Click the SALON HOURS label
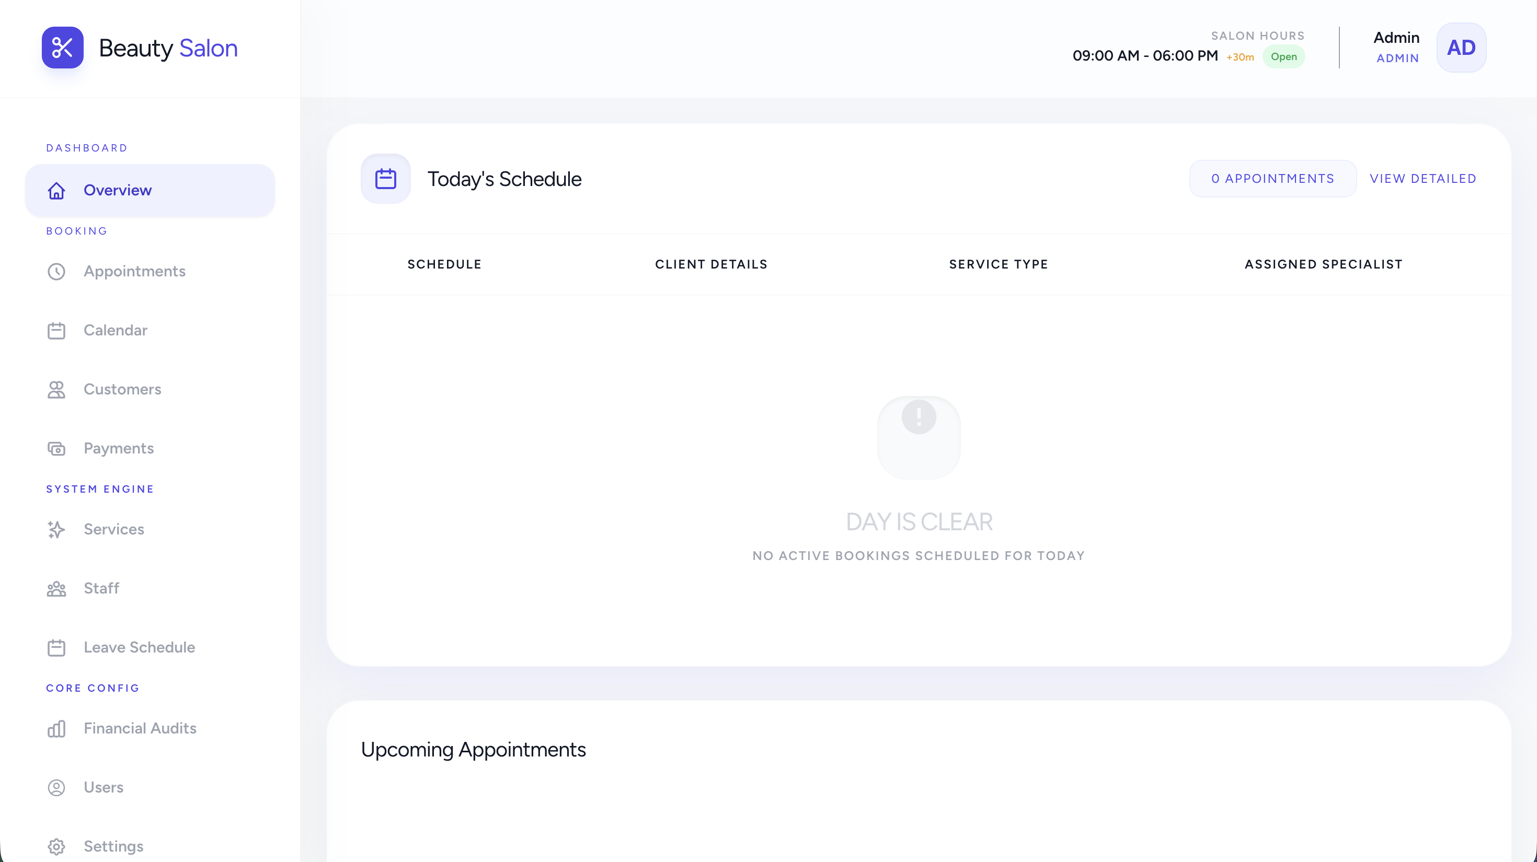This screenshot has width=1537, height=862. coord(1258,36)
